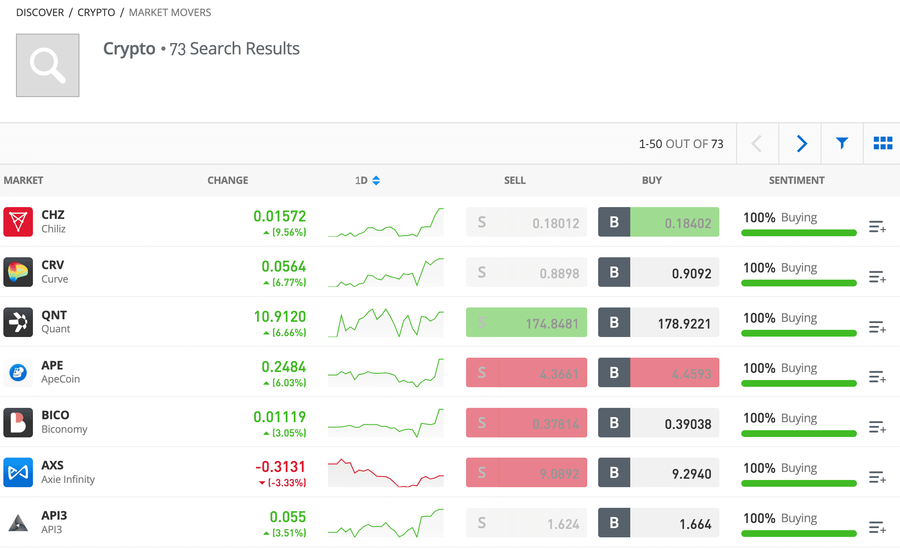
Task: Click CHZ sentiment buying bar
Action: 799,233
